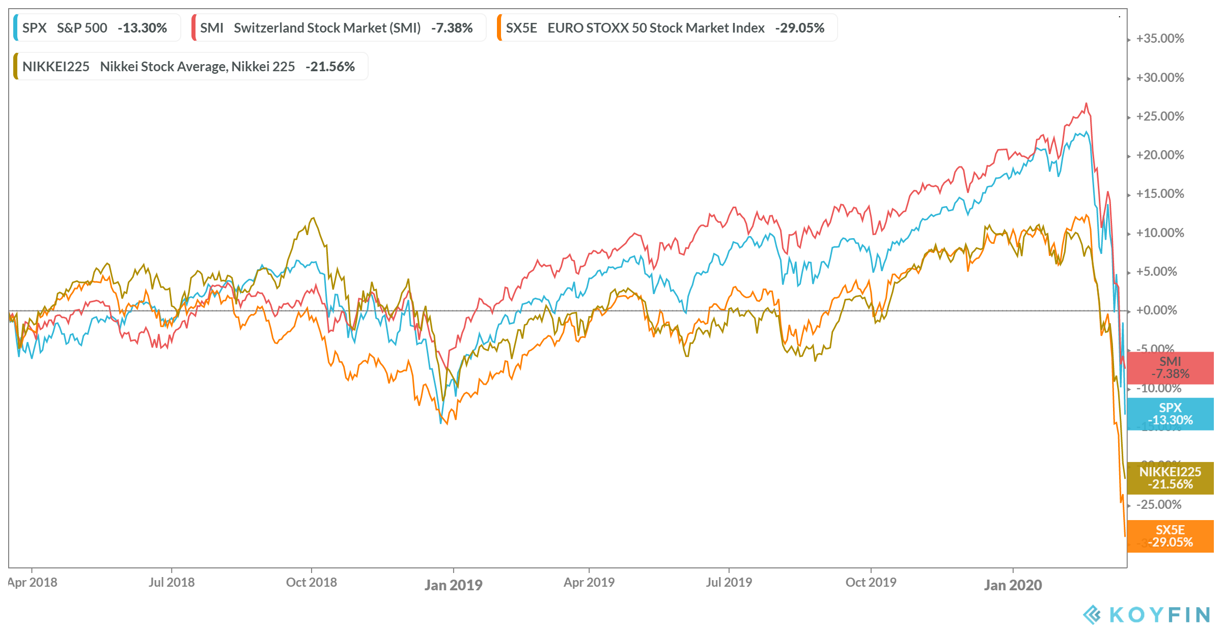Click the Apr 2019 axis label
Viewport: 1222px width, 631px height.
589,582
